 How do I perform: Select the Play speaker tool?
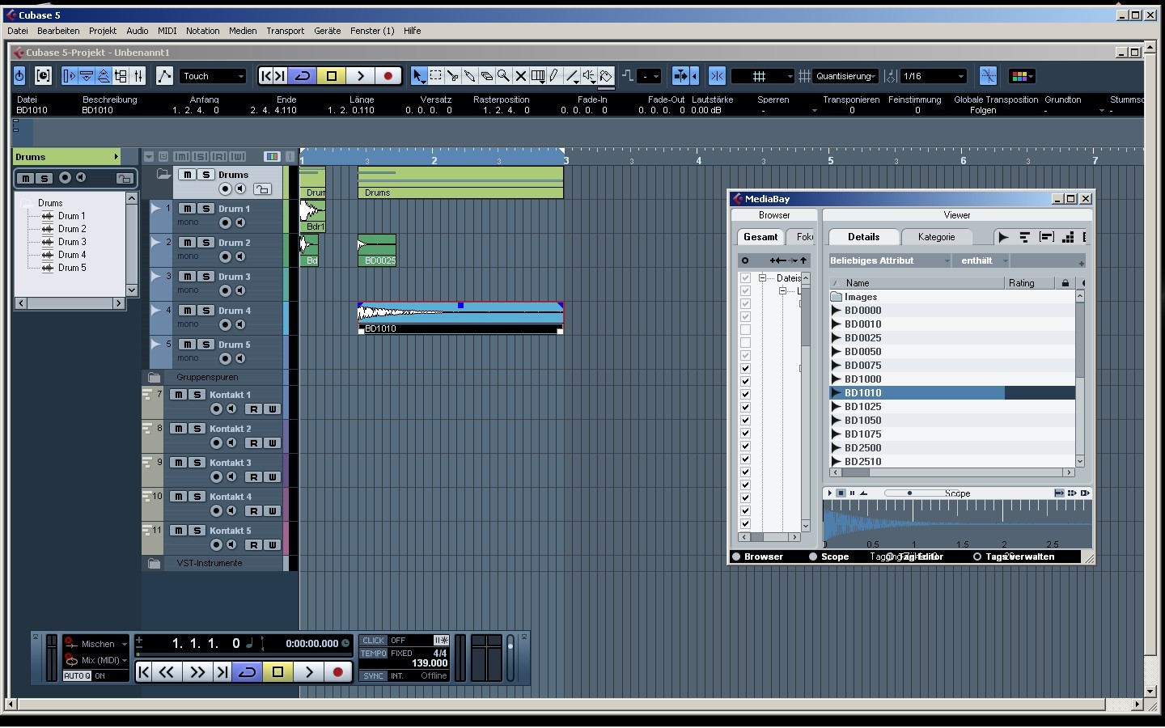point(589,76)
